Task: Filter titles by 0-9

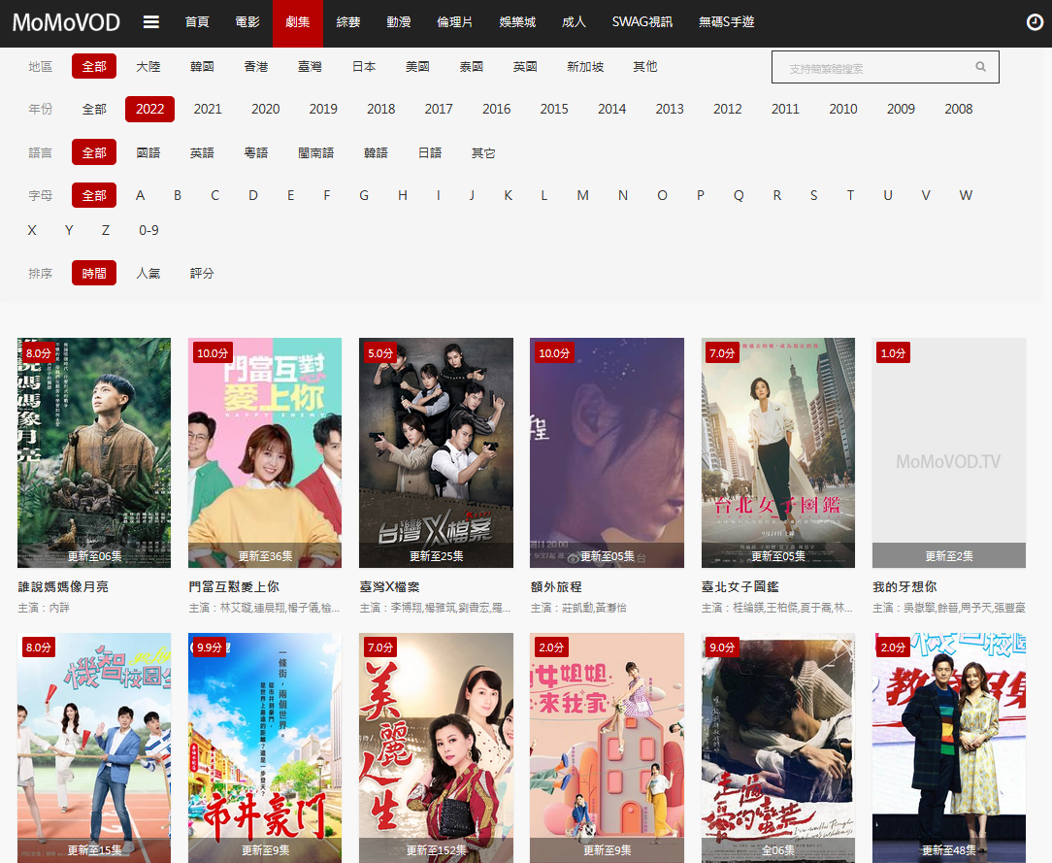Action: (148, 230)
